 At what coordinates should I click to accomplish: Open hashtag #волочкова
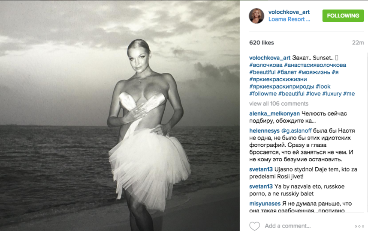(265, 65)
